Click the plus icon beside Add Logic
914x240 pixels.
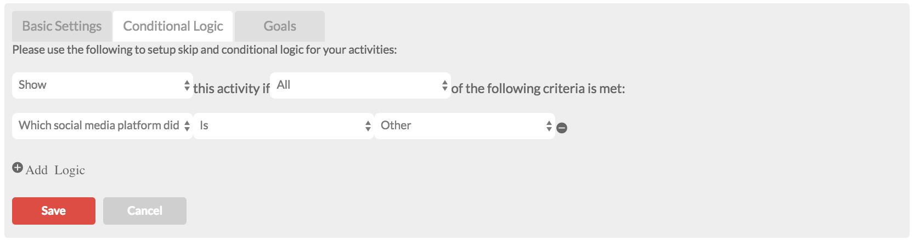point(18,168)
